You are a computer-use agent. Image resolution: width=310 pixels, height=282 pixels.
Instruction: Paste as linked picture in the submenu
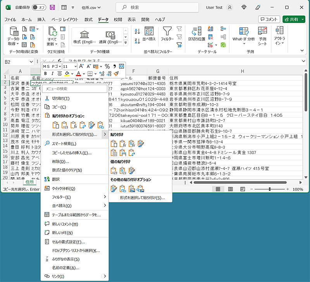[x=141, y=189]
